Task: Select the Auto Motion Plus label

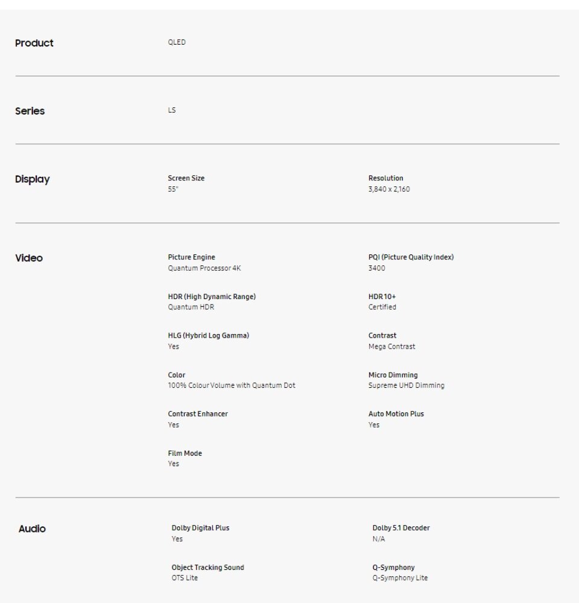Action: (396, 414)
